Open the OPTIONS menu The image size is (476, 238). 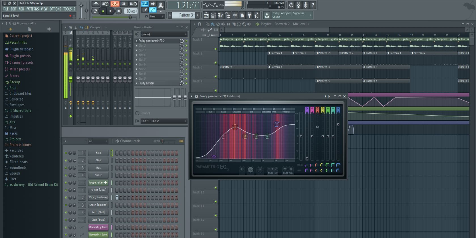(x=55, y=9)
